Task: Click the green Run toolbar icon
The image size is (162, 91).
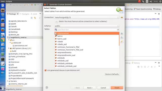Action: (x=35, y=5)
